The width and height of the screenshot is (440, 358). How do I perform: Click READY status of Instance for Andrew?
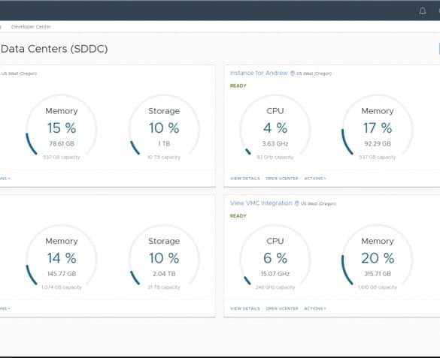click(238, 86)
